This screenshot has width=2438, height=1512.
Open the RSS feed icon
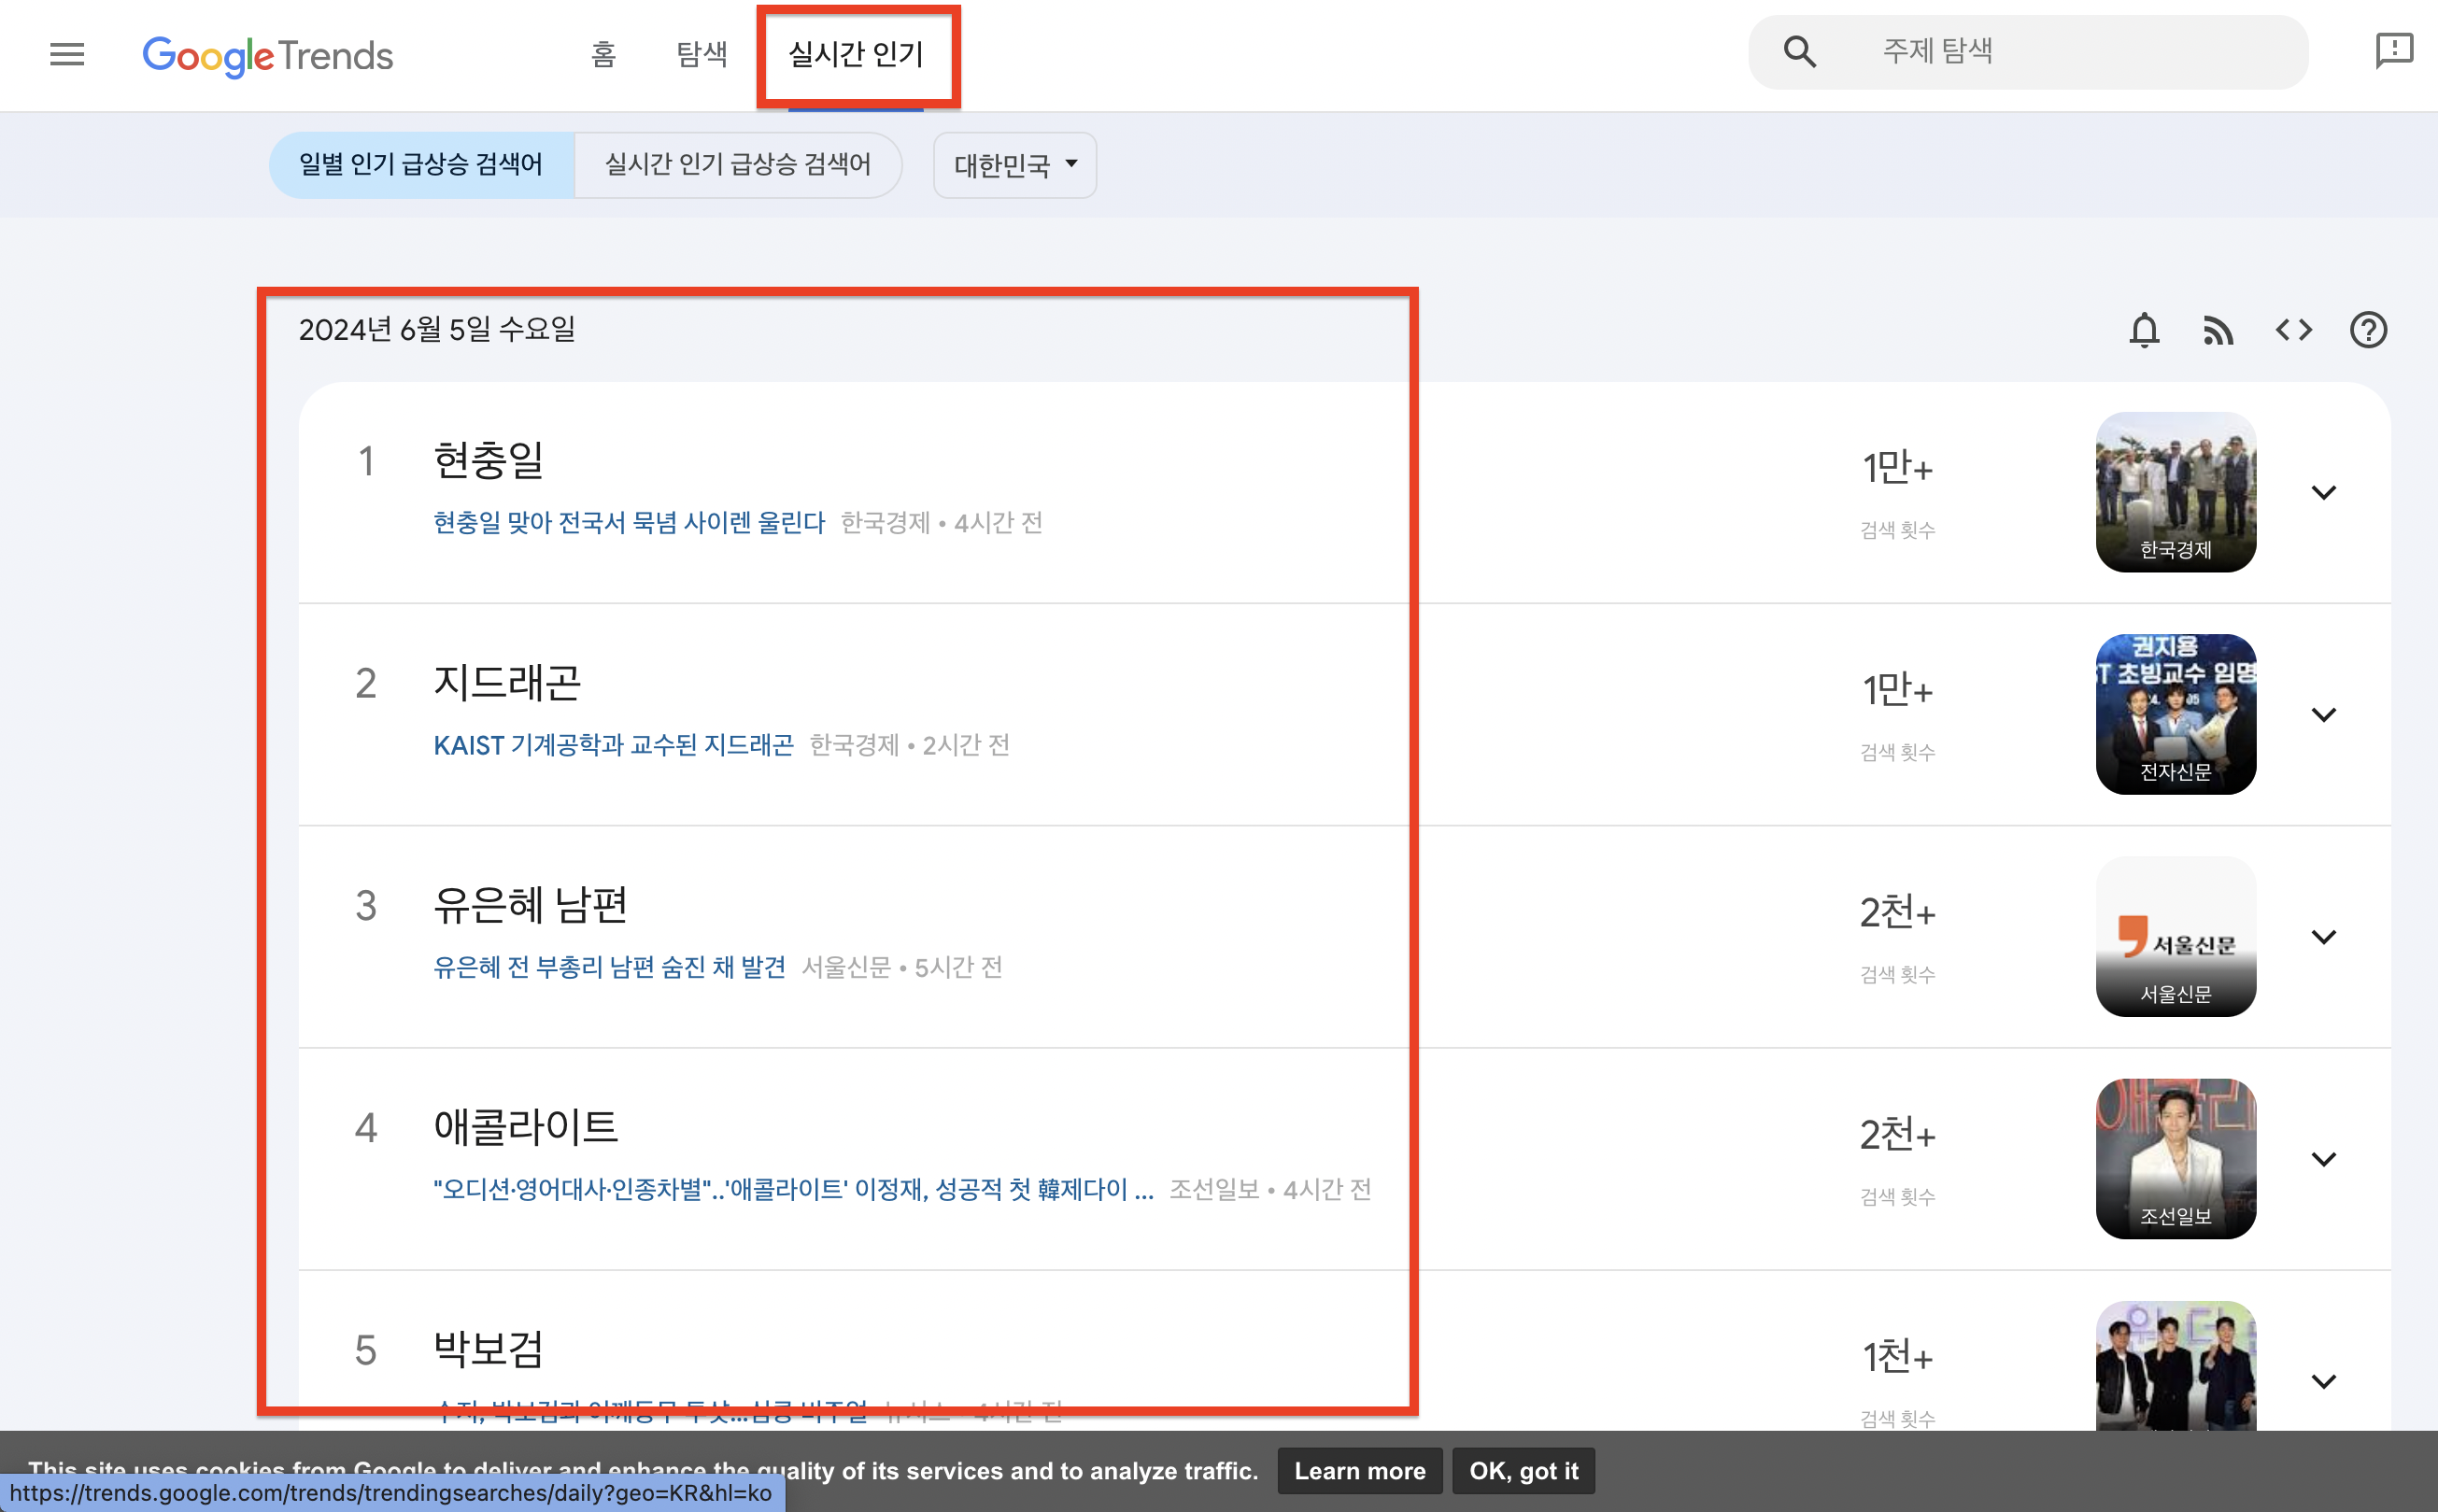[x=2218, y=330]
